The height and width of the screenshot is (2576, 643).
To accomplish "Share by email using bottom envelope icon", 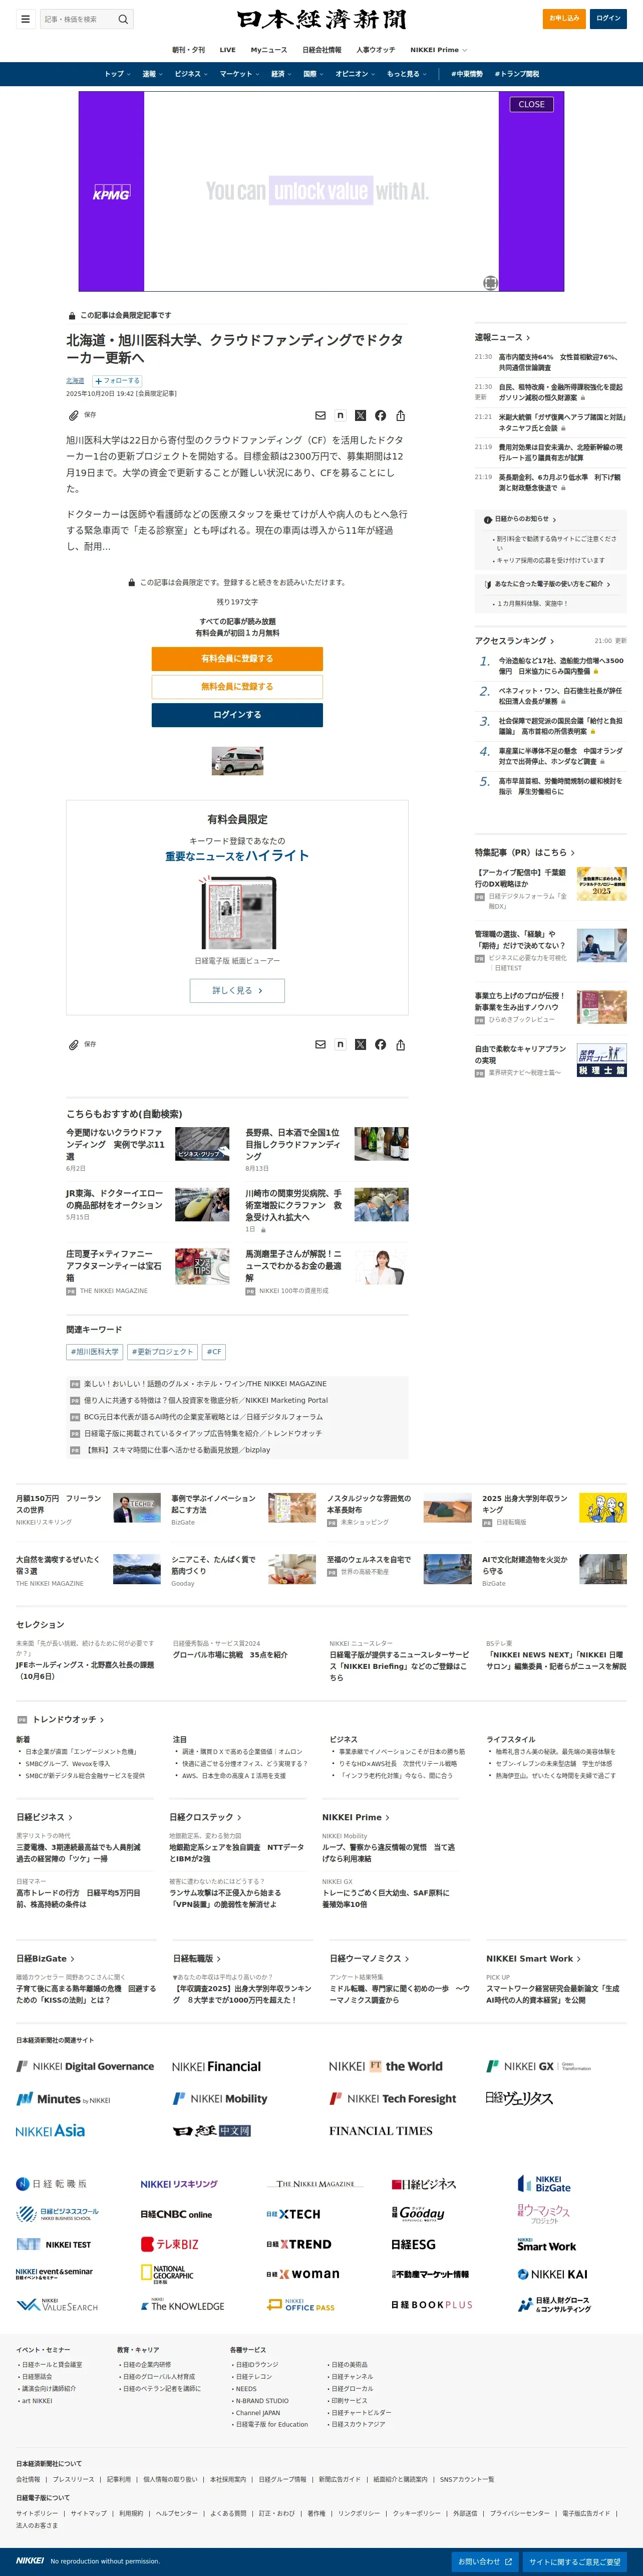I will point(320,1044).
